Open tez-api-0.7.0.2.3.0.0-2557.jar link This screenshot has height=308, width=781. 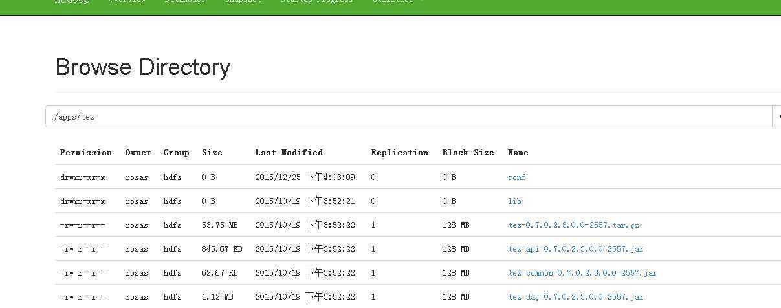pyautogui.click(x=575, y=249)
